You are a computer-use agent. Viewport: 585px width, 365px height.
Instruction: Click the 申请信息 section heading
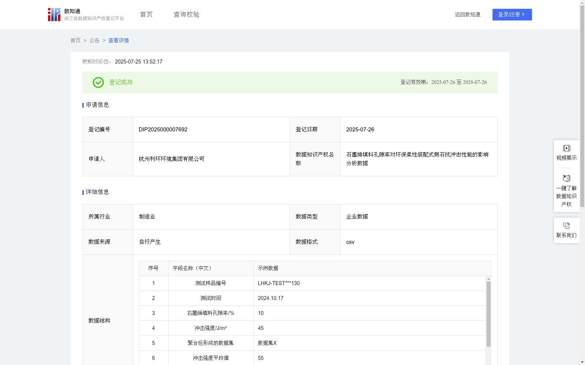(98, 105)
